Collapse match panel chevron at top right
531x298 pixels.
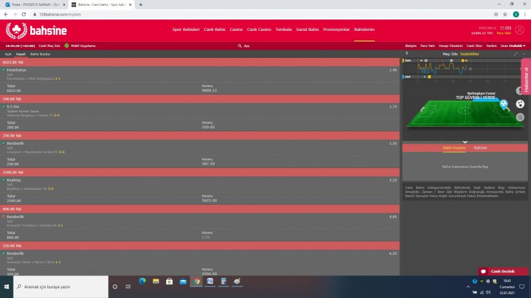(x=524, y=54)
